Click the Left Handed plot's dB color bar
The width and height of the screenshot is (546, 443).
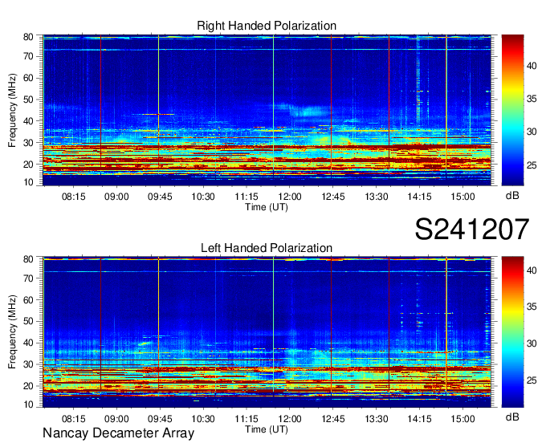[x=512, y=332]
